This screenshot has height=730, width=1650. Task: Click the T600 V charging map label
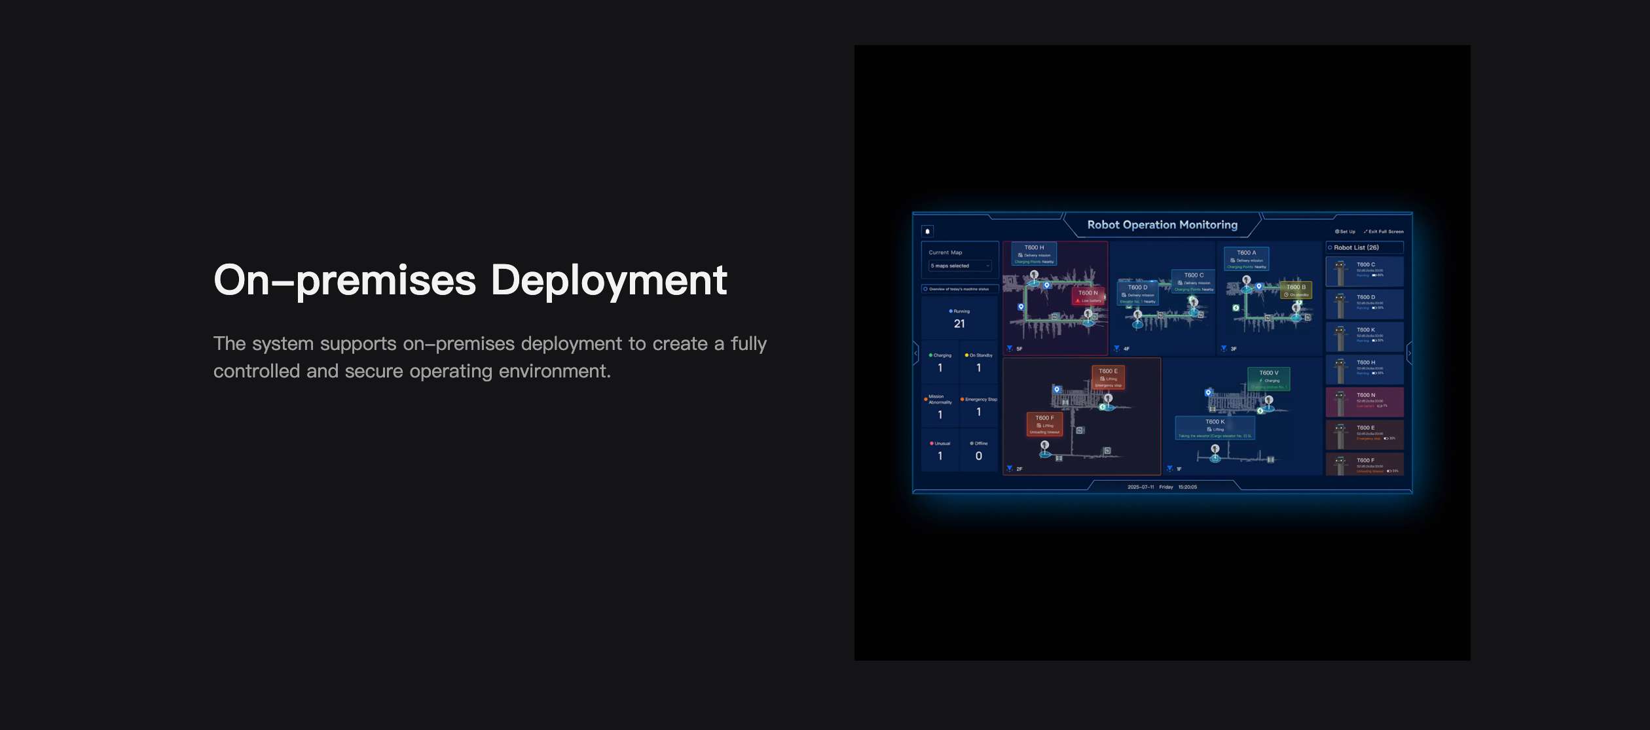tap(1269, 379)
